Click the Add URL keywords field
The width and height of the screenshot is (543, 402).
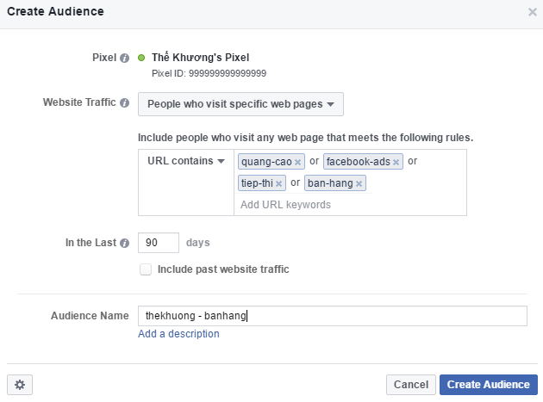(345, 205)
